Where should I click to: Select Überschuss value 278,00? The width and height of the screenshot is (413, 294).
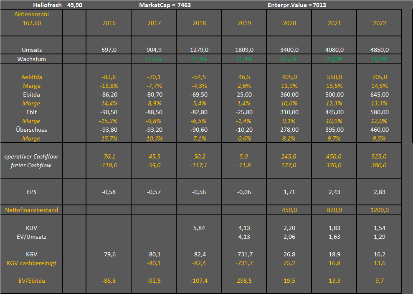289,130
